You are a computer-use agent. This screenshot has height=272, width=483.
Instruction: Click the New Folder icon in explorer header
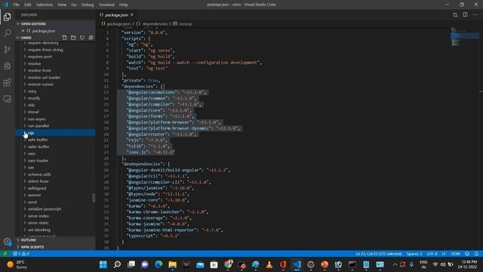pos(73,38)
